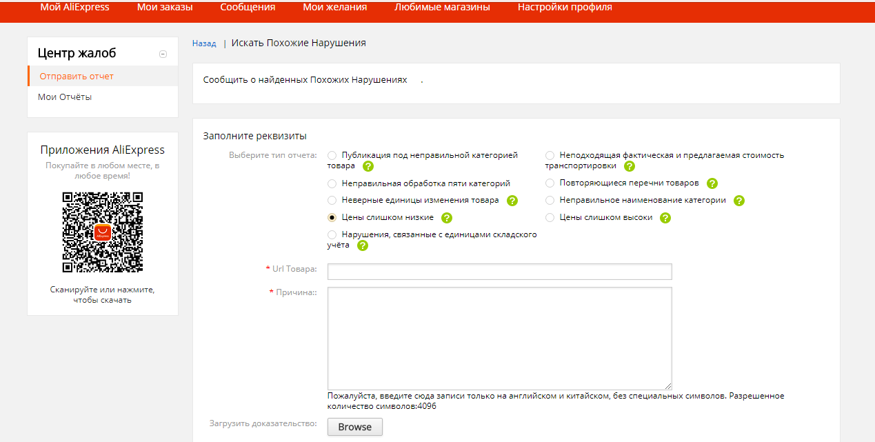Image resolution: width=875 pixels, height=442 pixels.
Task: Click 'Искать Похожие Нарушения' page title
Action: click(299, 43)
